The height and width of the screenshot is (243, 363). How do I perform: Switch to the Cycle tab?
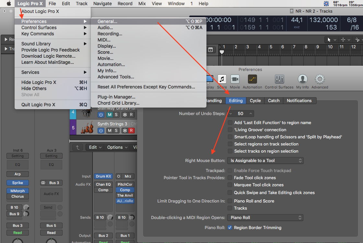[255, 101]
